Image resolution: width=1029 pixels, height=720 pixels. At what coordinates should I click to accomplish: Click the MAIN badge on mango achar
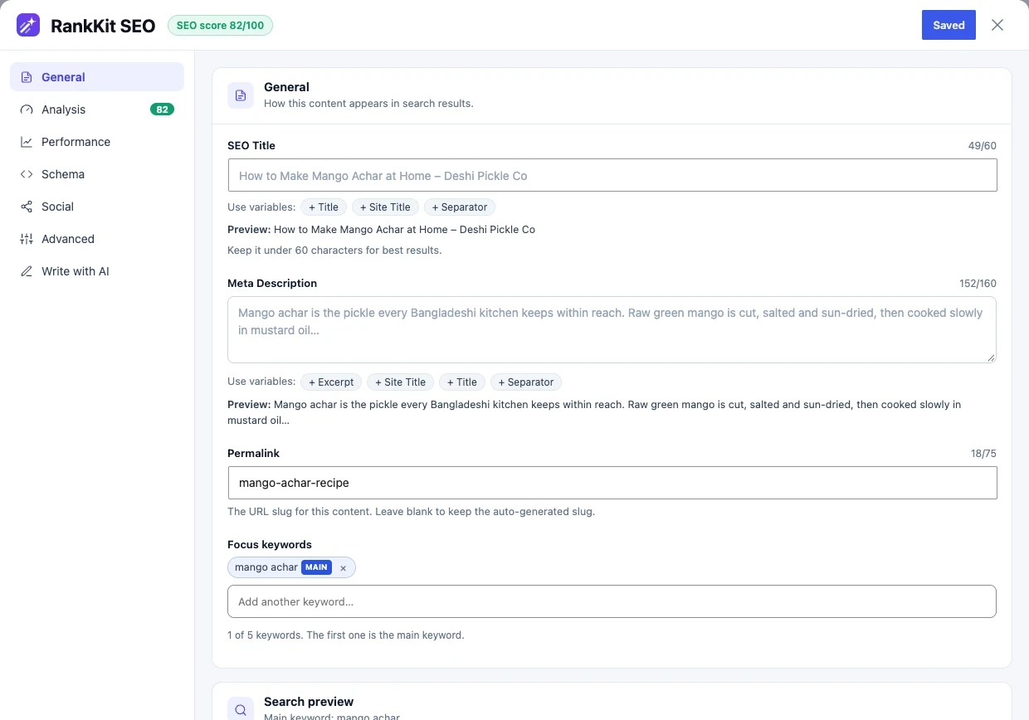point(316,567)
